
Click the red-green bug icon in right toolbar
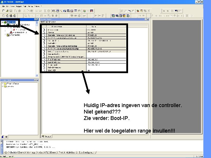[x=138, y=11]
